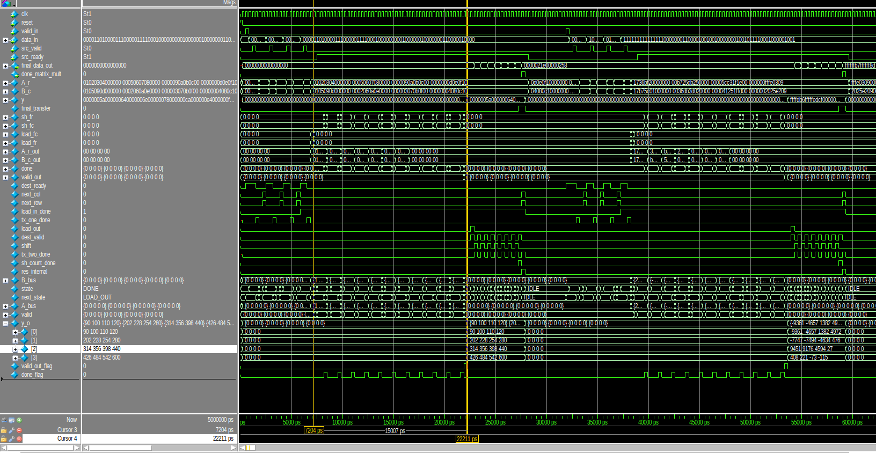Click the values pane scrollbar thumb
Screen dimensions: 876x453
(x=120, y=448)
